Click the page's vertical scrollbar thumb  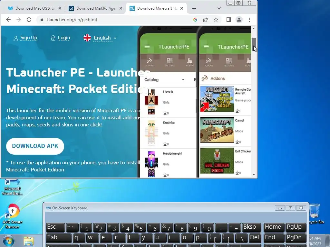pyautogui.click(x=254, y=44)
